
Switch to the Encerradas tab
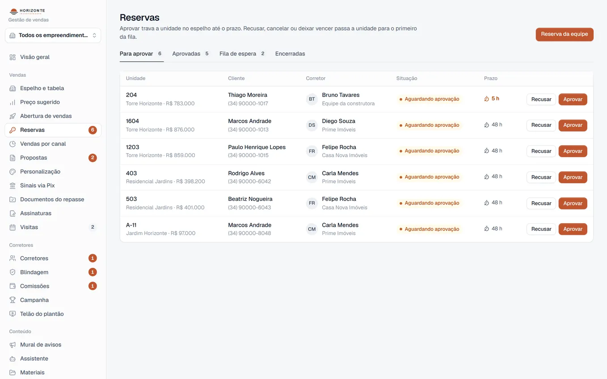tap(290, 54)
